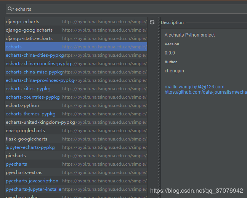Select the django-static-echarts package
Screen dimensions: 247x198
pyautogui.click(x=76, y=38)
